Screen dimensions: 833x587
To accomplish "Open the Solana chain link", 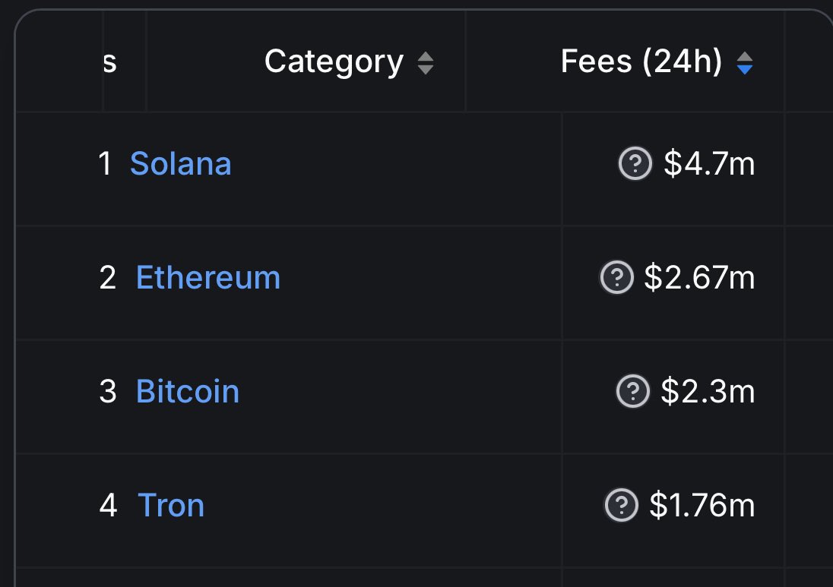I will (x=181, y=163).
